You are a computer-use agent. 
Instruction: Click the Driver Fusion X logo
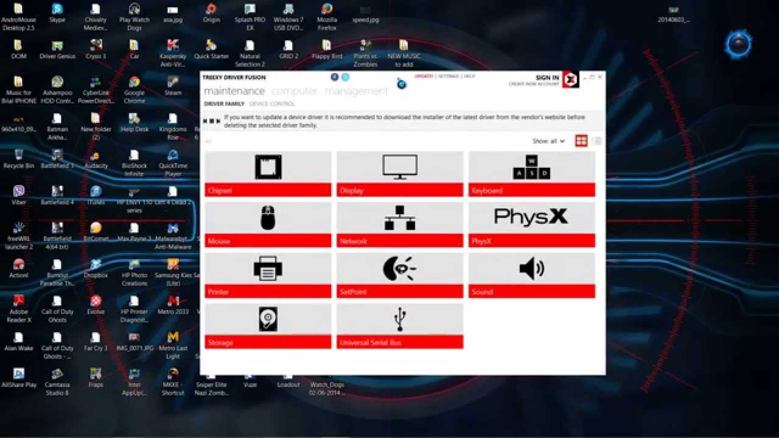(570, 80)
